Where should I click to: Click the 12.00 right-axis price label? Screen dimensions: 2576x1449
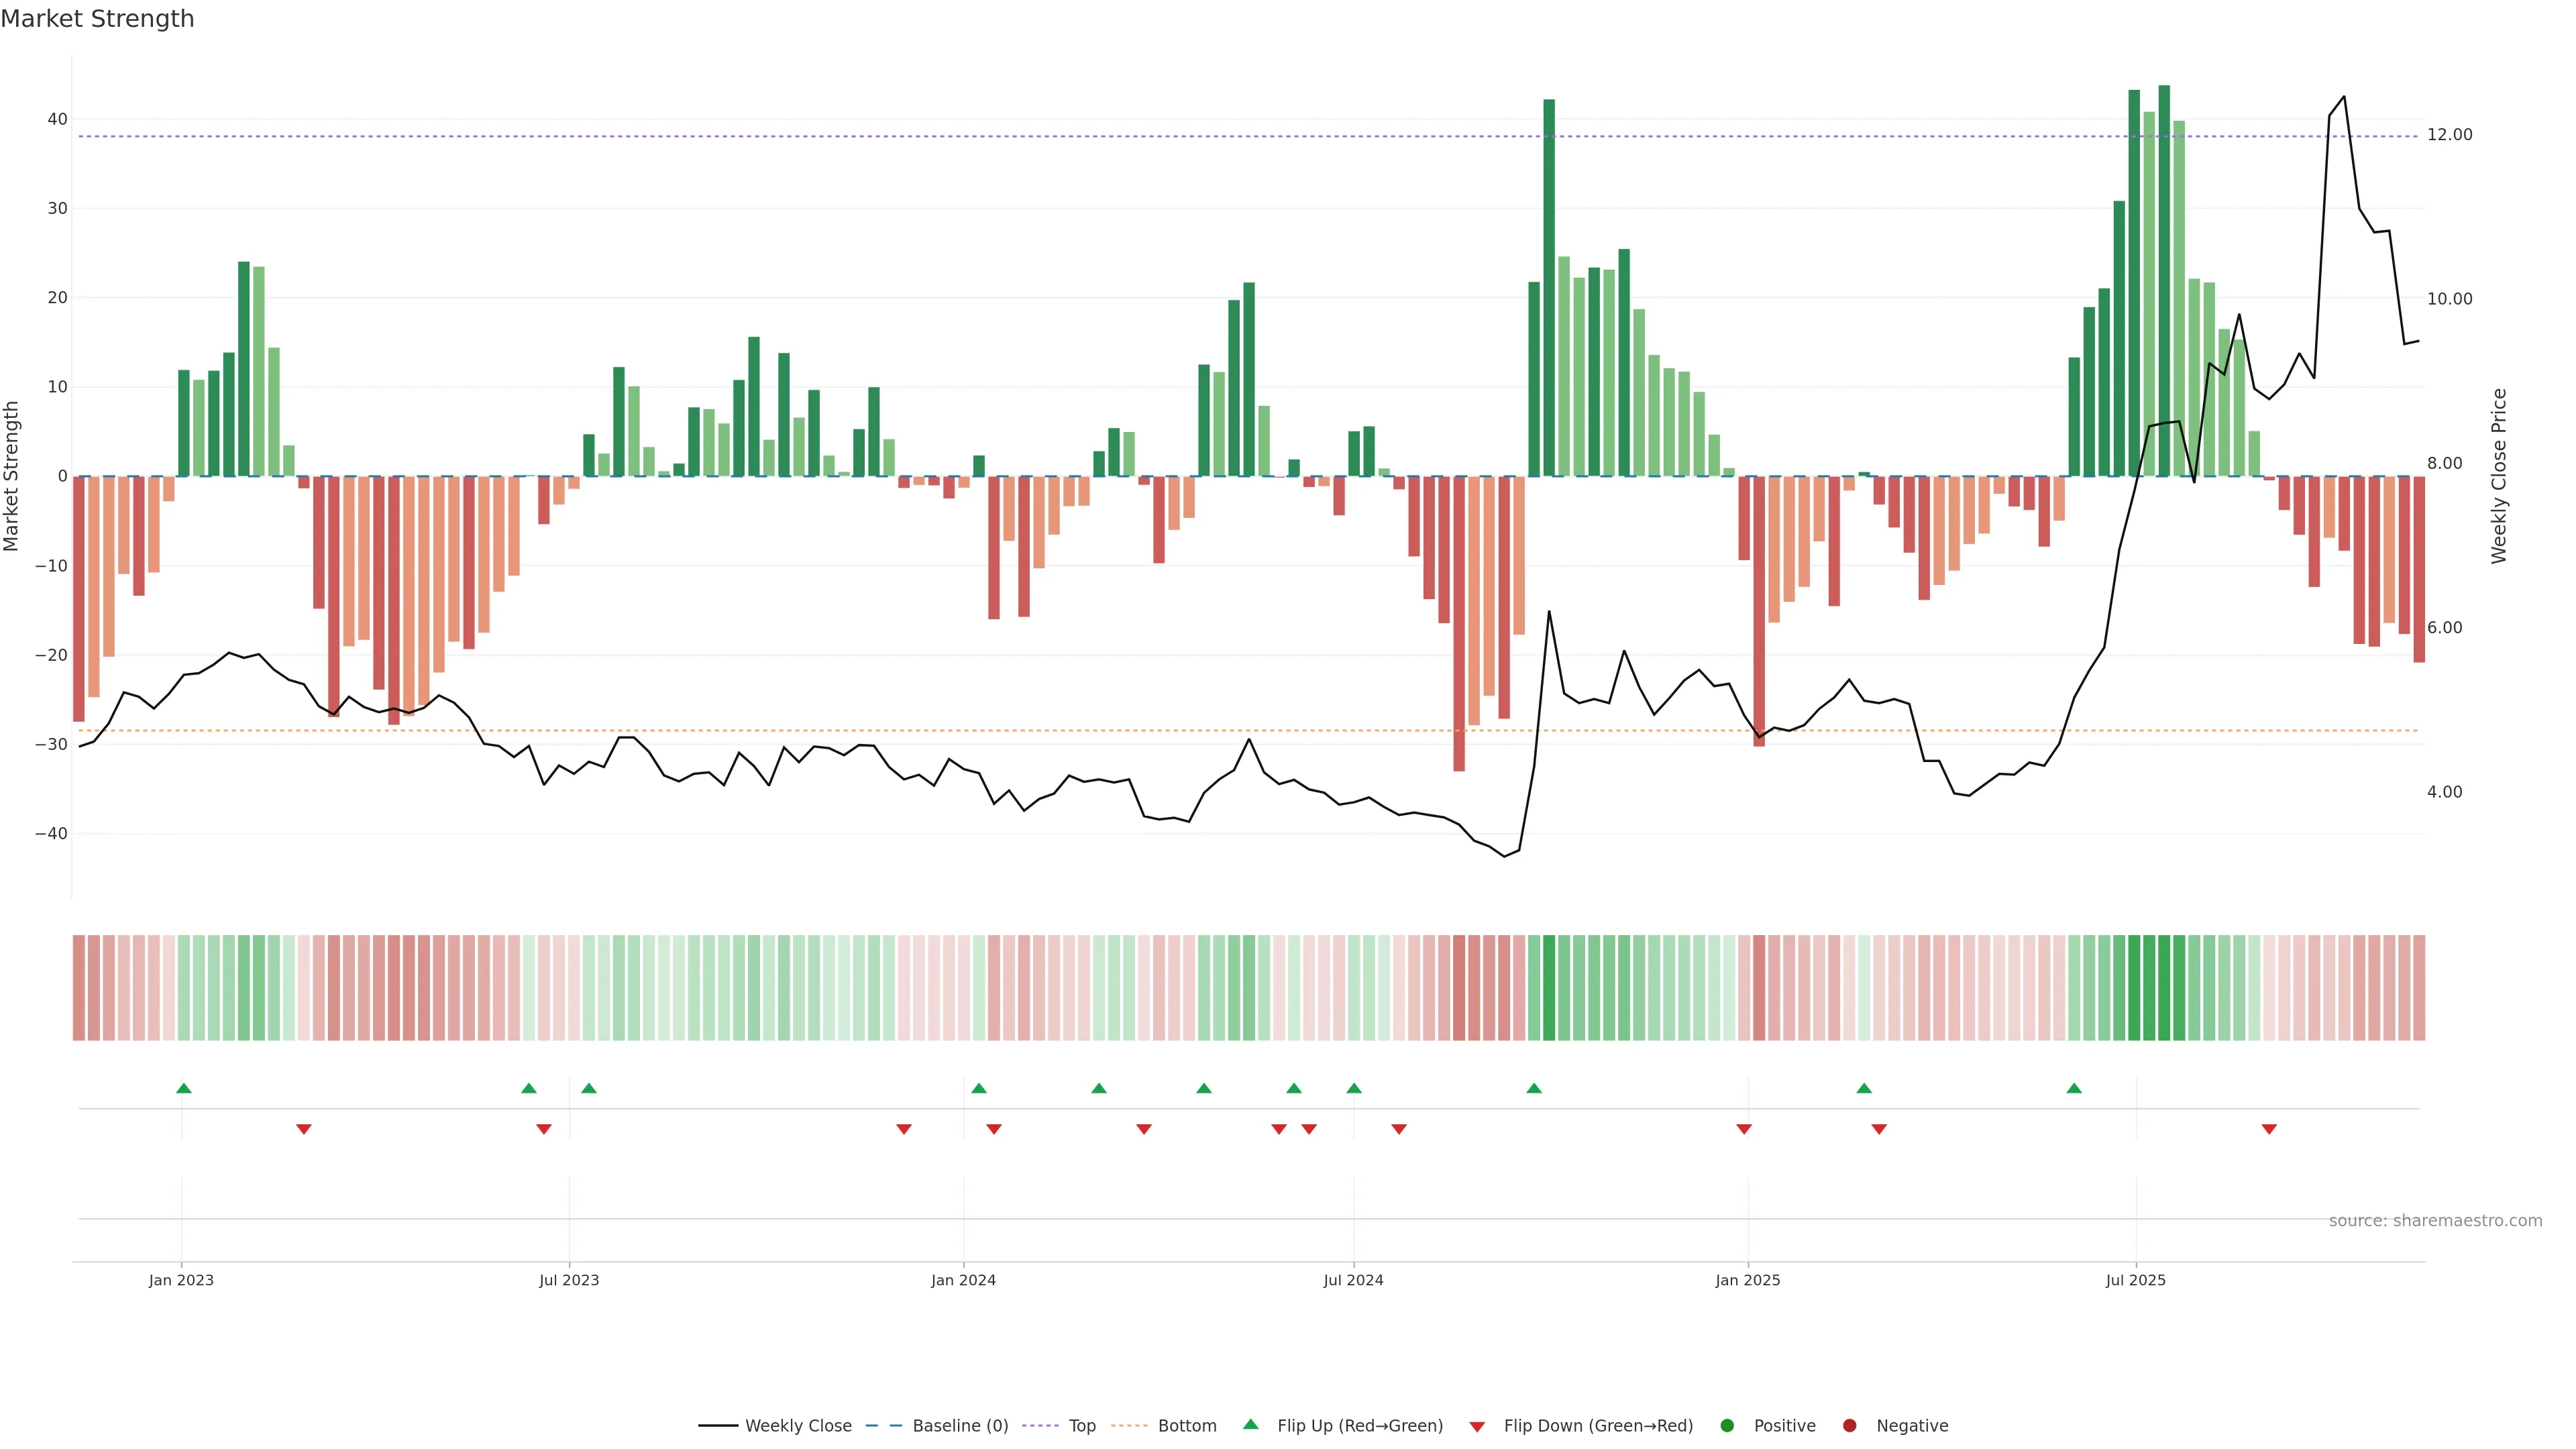point(2449,135)
